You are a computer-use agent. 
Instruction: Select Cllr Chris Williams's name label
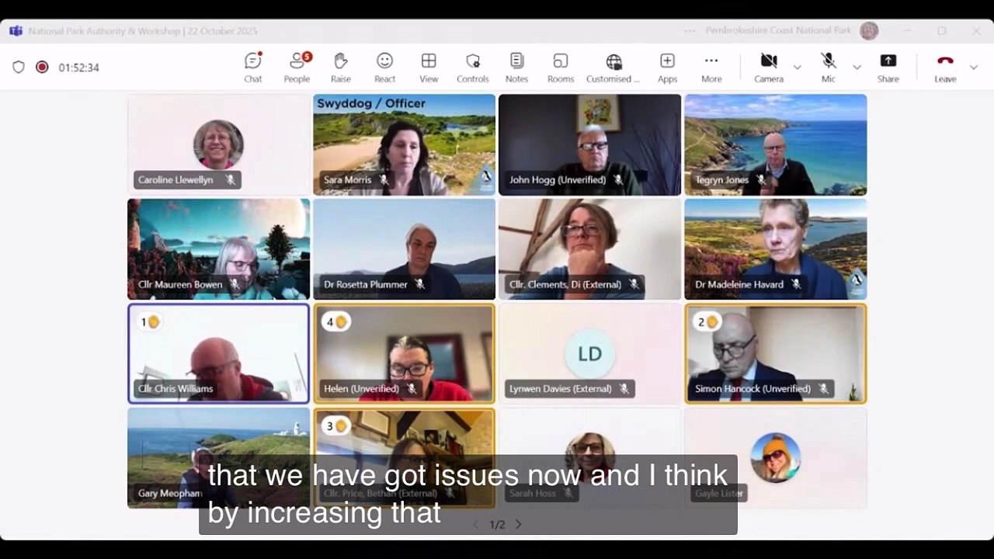coord(176,389)
